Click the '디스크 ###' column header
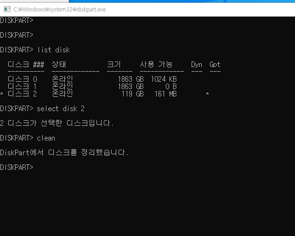The image size is (295, 236). (26, 64)
